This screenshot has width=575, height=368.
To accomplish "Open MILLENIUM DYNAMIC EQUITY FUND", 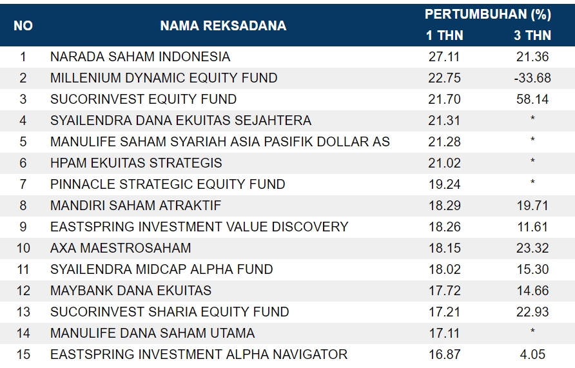I will click(x=164, y=78).
